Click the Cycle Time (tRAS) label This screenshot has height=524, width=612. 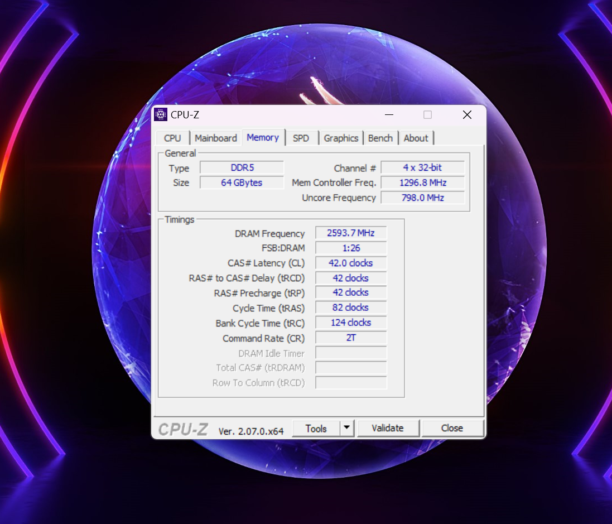point(268,309)
